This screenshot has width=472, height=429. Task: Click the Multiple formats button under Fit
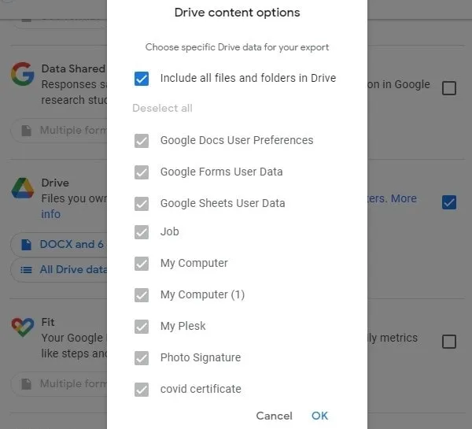(59, 384)
